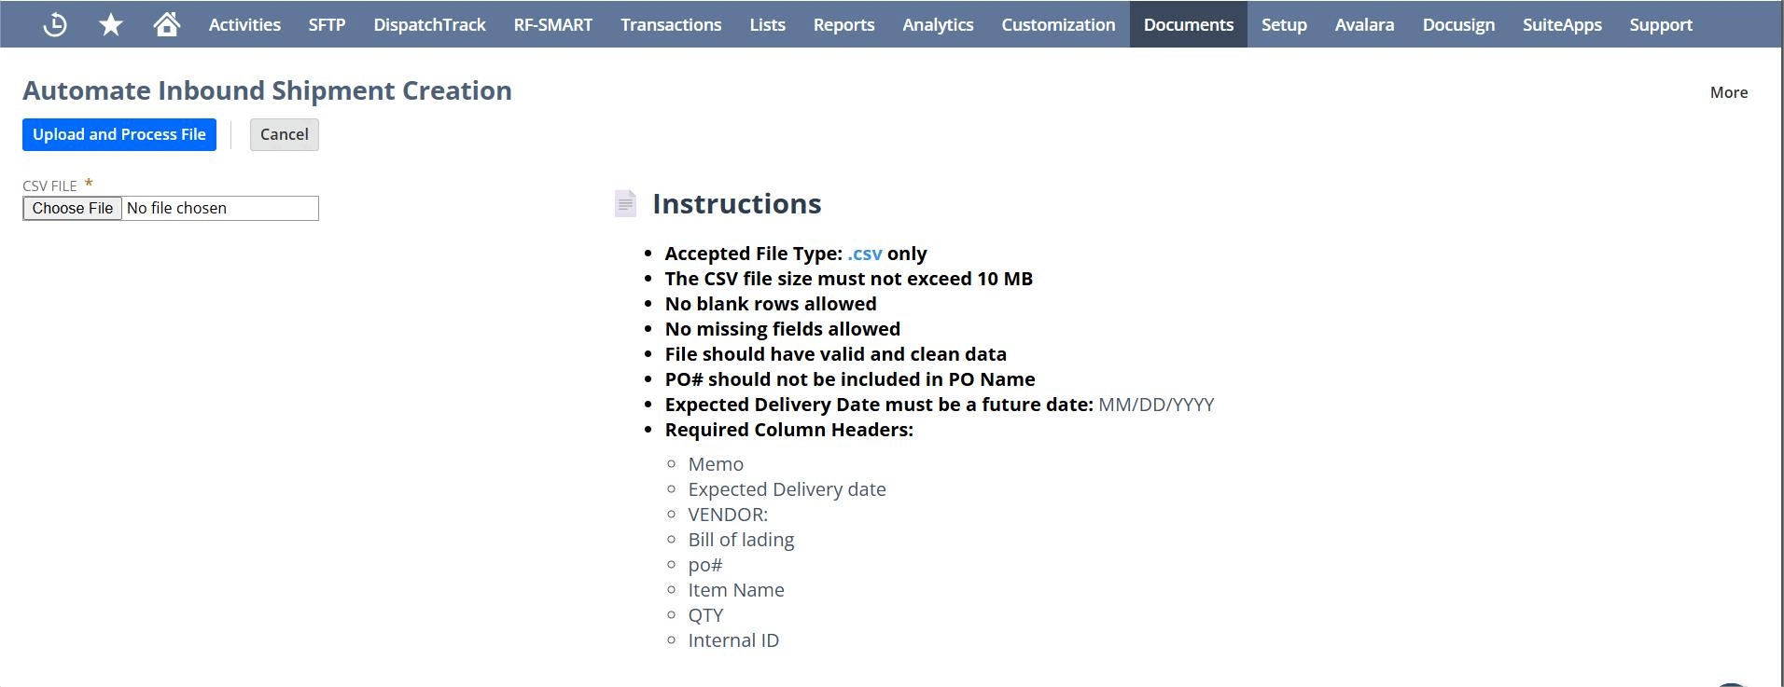Open the SuiteApps menu

1562,25
